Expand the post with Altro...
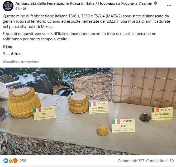Viewport: 176px width, 167px height. [17, 54]
